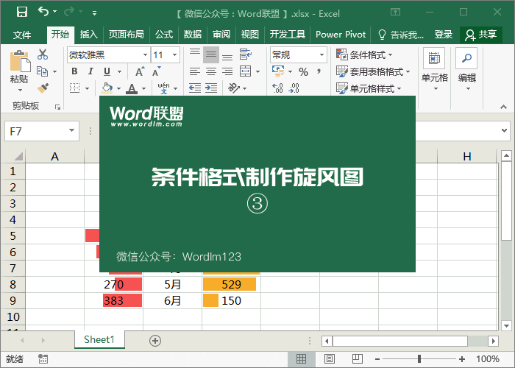Open the 套用表格格式 table format menu
This screenshot has height=368, width=515.
click(x=373, y=71)
